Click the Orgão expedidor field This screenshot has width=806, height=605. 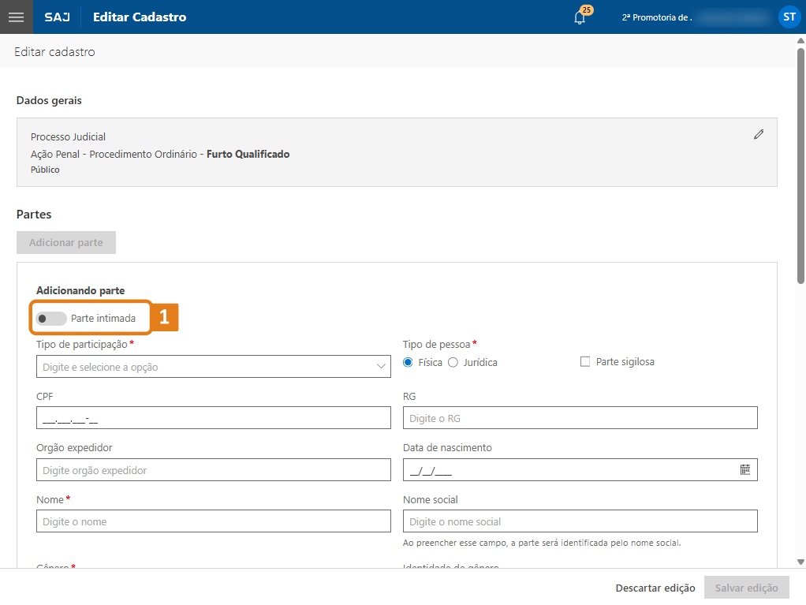coord(213,470)
